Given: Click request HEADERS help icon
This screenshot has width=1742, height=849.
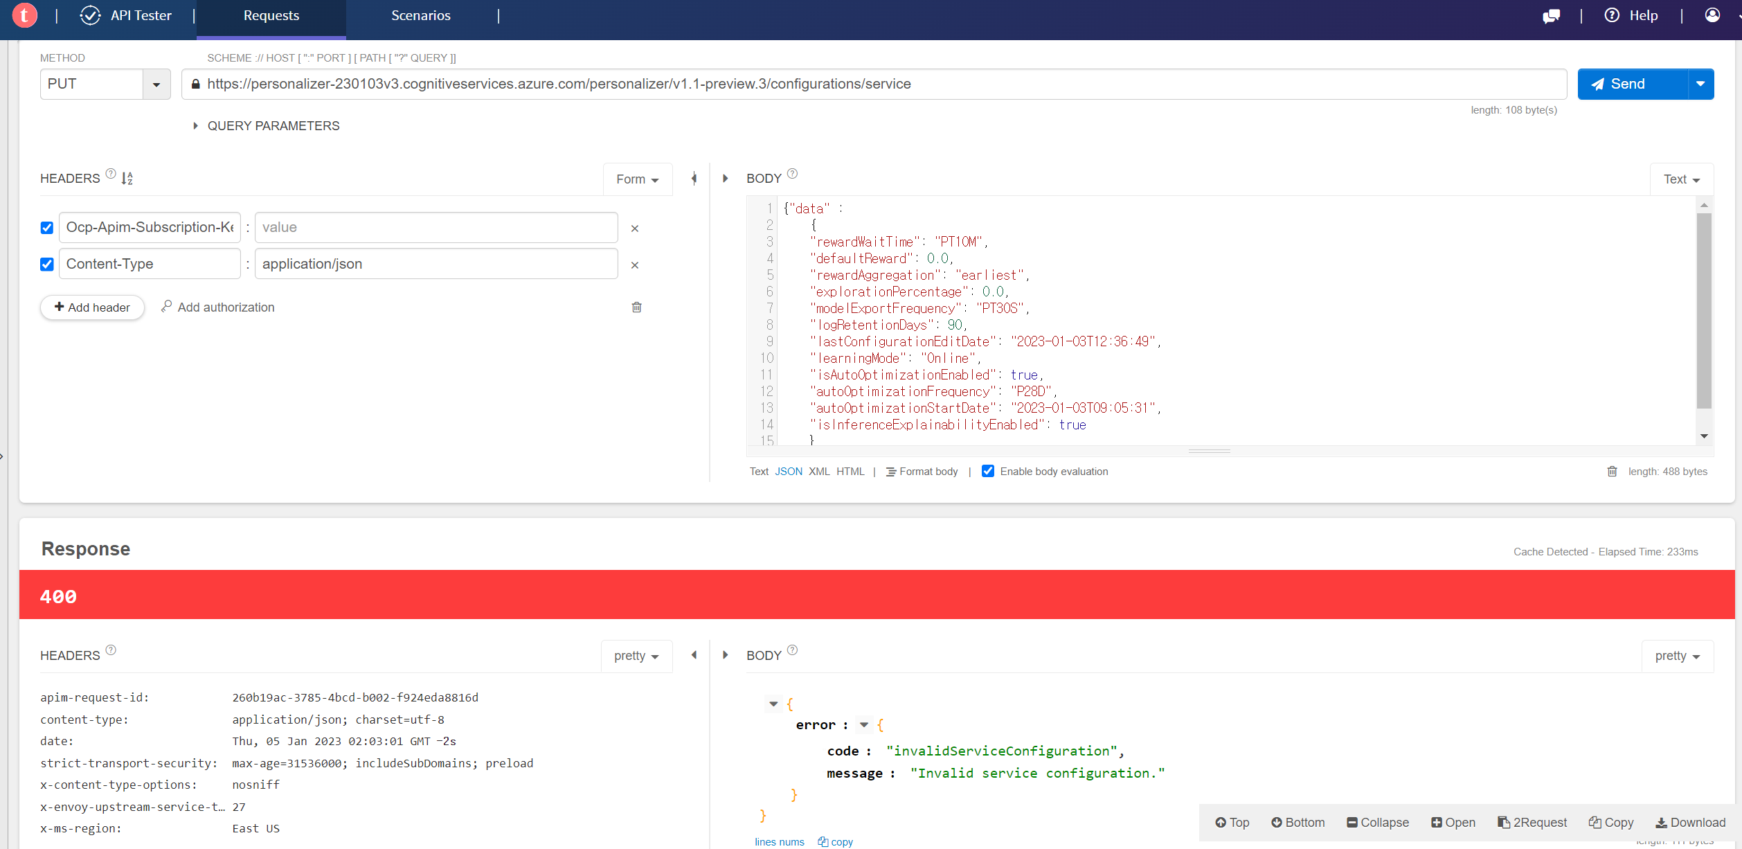Looking at the screenshot, I should 111,174.
